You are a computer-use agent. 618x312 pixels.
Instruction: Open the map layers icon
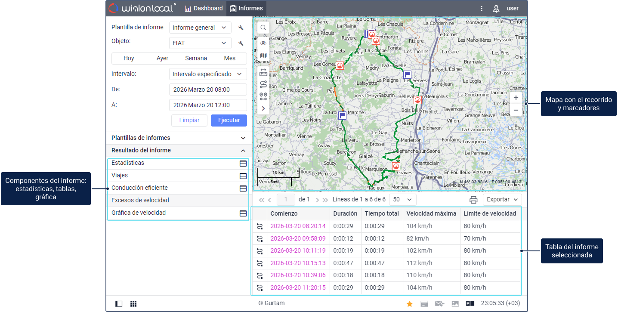263,56
